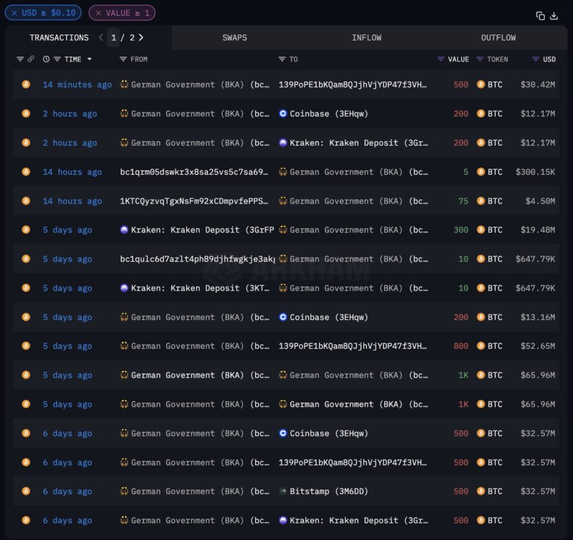Remove the VALUE ≥ 1 filter chip

pos(98,13)
